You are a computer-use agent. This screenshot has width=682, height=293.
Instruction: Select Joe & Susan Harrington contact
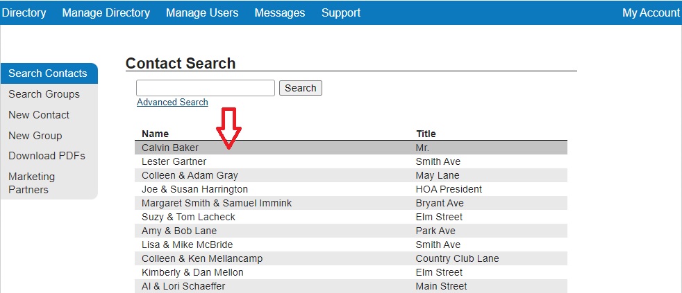pos(194,189)
